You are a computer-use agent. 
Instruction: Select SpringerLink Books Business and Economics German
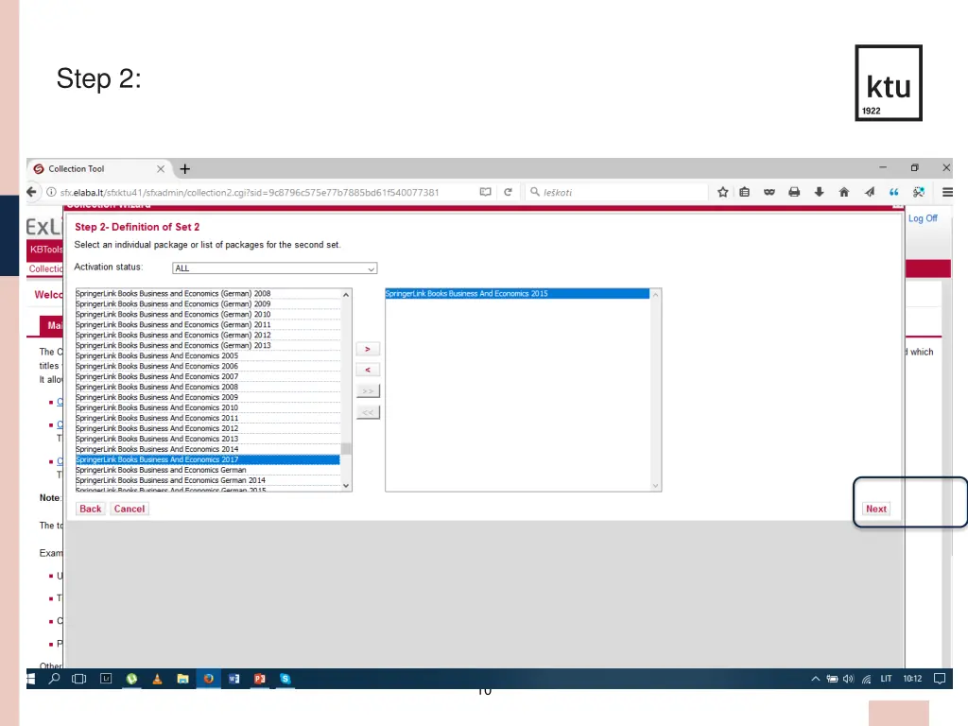pos(207,470)
